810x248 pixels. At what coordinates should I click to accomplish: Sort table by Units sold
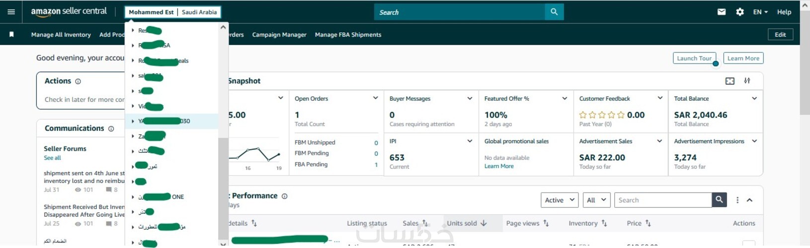467,223
